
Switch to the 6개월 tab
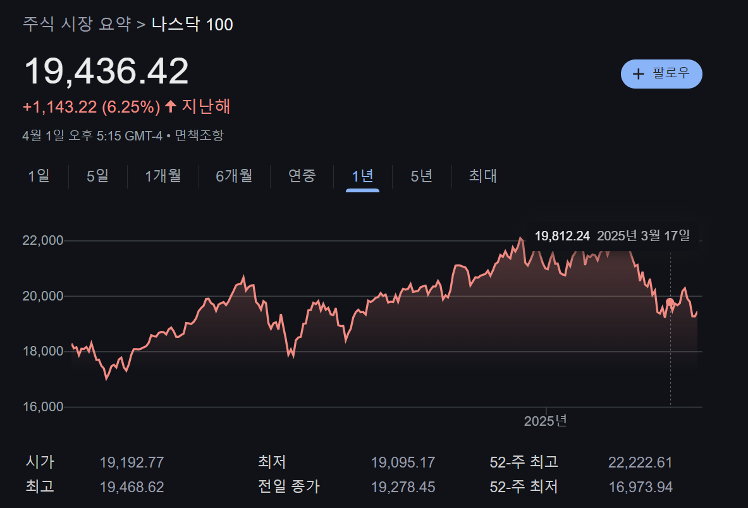tap(234, 176)
